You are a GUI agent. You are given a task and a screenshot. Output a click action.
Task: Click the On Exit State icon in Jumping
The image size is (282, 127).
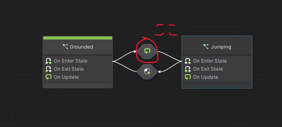point(188,69)
